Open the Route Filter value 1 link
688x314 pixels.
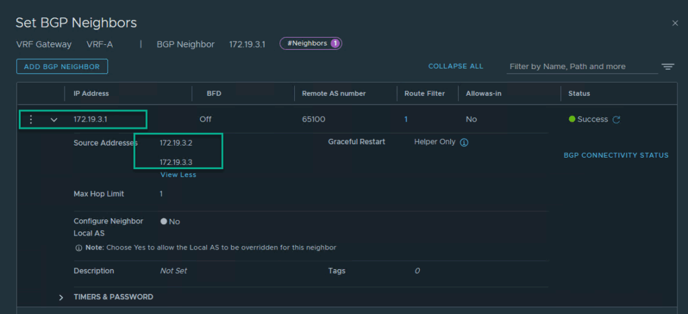click(x=406, y=119)
